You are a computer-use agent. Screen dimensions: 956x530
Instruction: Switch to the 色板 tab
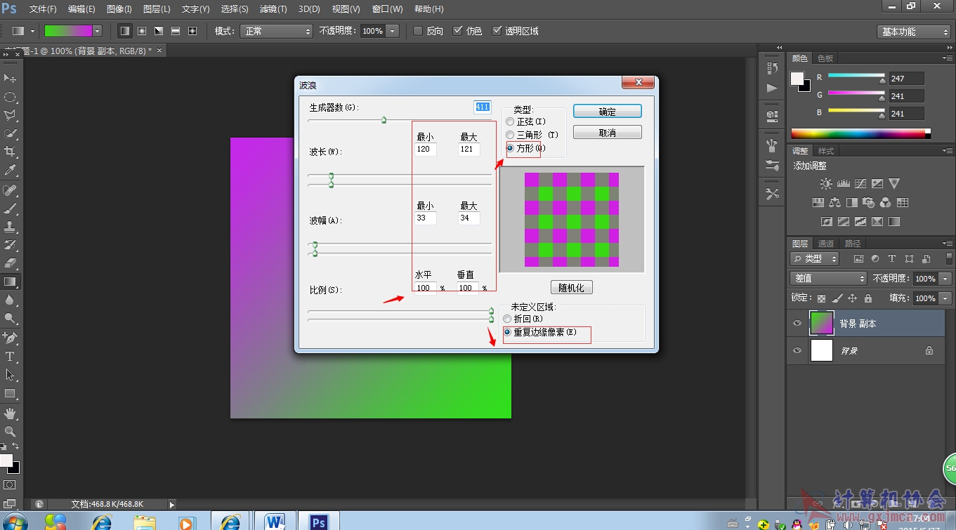[825, 58]
